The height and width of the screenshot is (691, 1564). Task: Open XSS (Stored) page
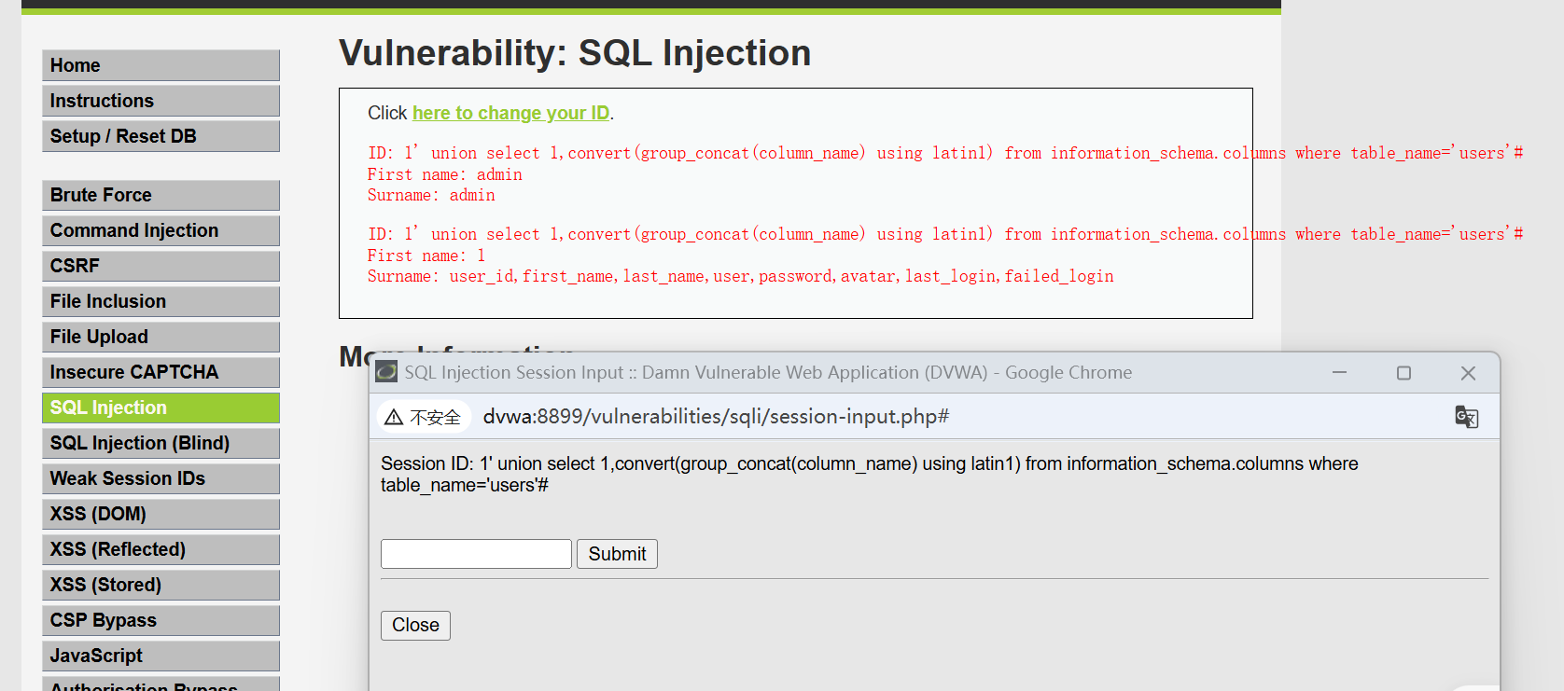coord(161,585)
